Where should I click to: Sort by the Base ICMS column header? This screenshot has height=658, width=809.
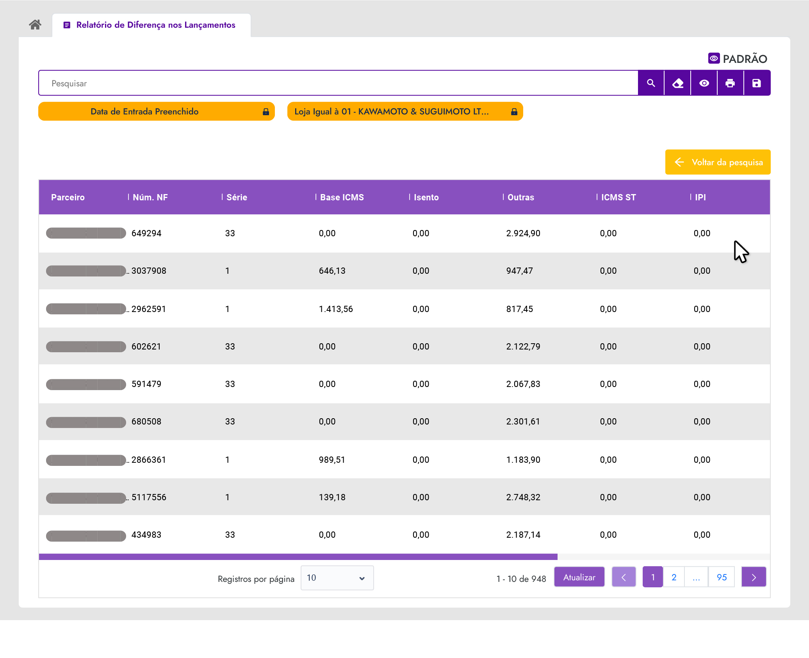point(342,197)
